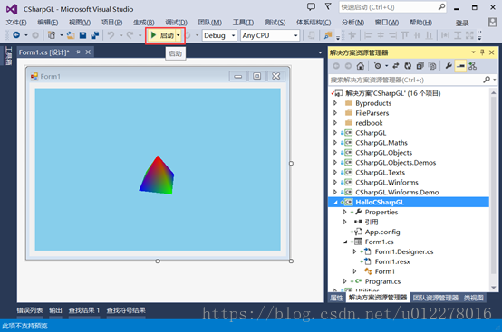Viewport: 502px width, 332px height.
Task: Switch to the 类视图 tab
Action: 474,298
